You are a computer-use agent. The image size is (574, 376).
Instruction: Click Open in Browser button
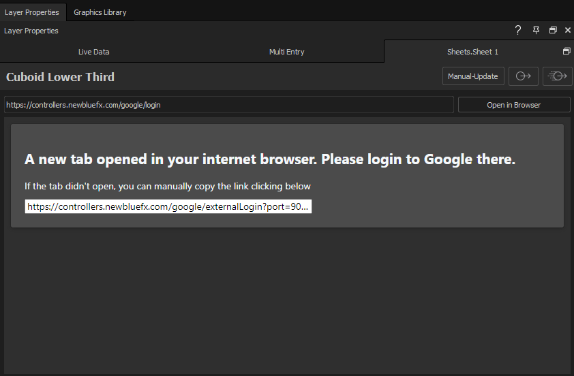[513, 105]
